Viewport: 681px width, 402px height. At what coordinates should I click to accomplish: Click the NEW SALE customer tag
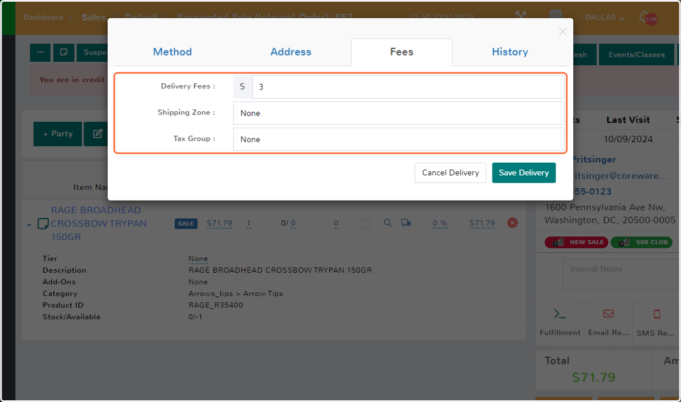point(576,242)
